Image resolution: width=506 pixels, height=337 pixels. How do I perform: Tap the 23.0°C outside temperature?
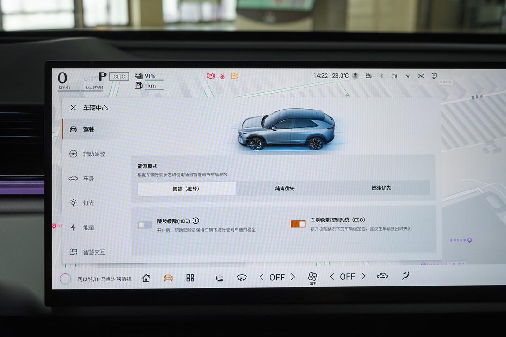pyautogui.click(x=340, y=76)
